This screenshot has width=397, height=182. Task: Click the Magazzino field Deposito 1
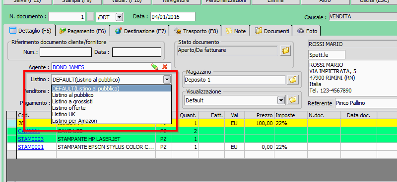pyautogui.click(x=235, y=80)
